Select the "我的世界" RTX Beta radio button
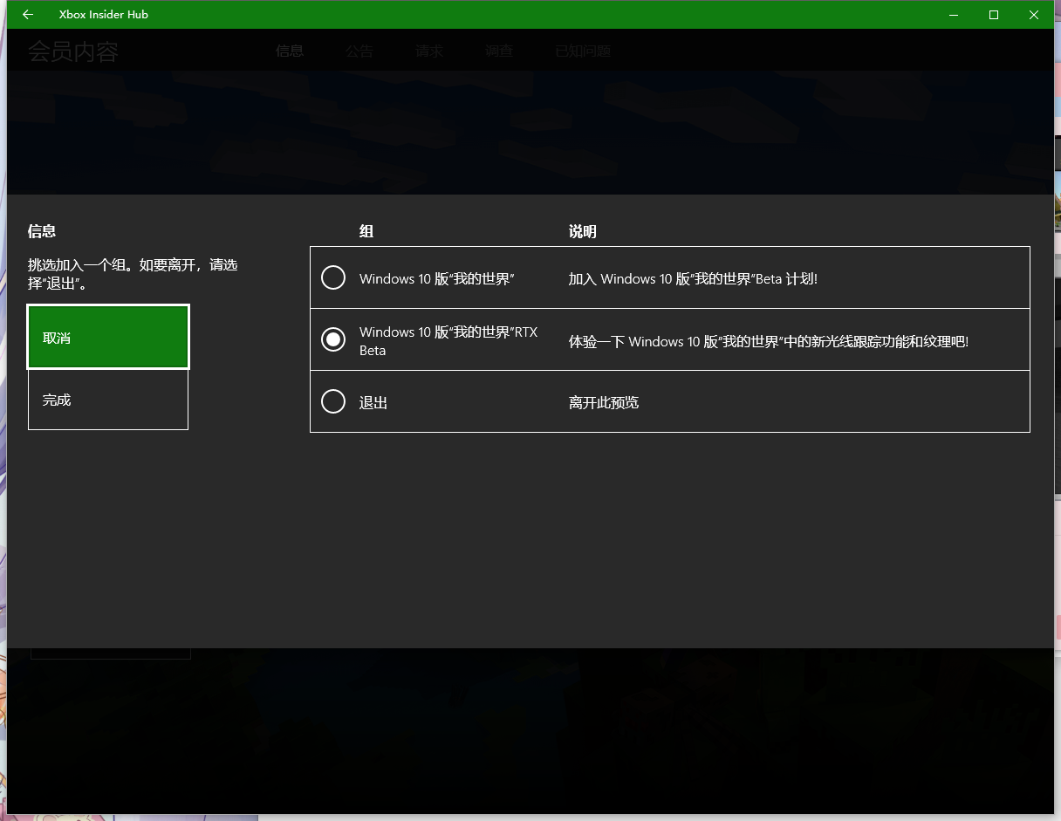 [x=333, y=340]
